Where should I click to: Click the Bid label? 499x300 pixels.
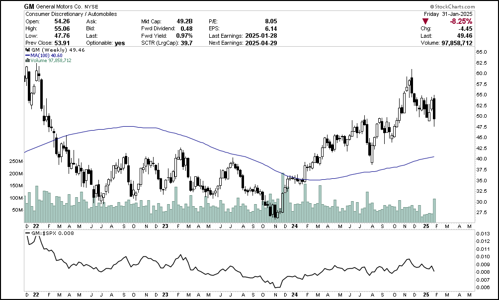[90, 29]
